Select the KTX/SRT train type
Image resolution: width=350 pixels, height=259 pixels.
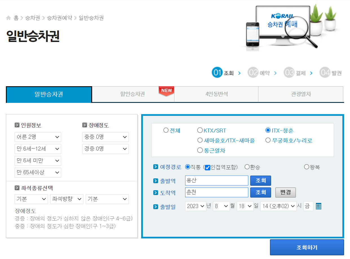(200, 130)
